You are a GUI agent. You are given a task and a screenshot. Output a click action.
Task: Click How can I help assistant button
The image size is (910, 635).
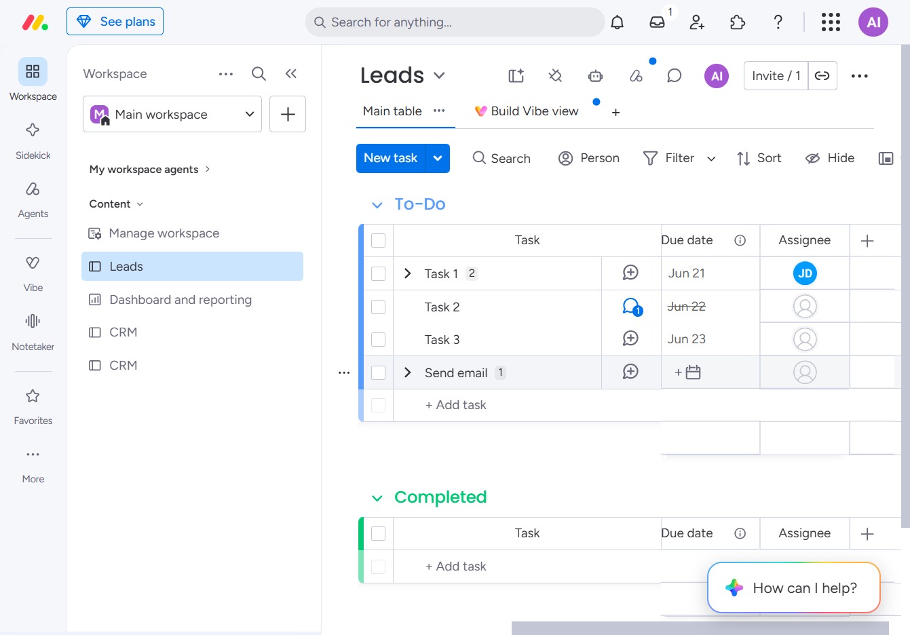pyautogui.click(x=794, y=588)
